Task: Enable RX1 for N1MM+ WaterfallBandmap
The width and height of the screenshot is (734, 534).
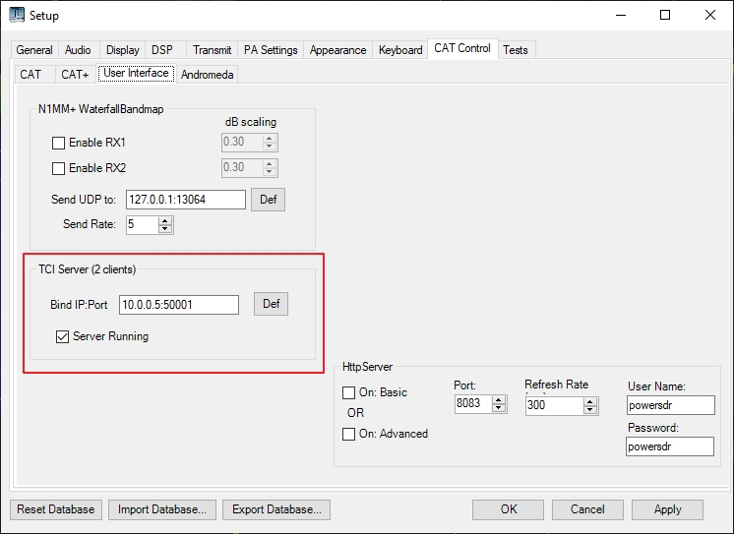Action: [58, 144]
